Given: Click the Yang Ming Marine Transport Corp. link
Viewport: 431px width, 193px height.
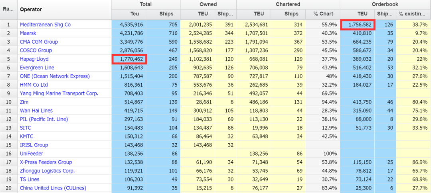Looking at the screenshot, I should tap(59, 94).
